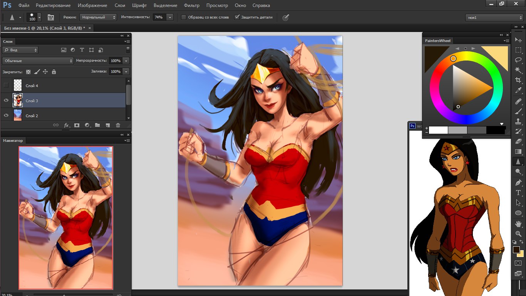Select the Zoom tool
The height and width of the screenshot is (296, 526).
point(518,234)
